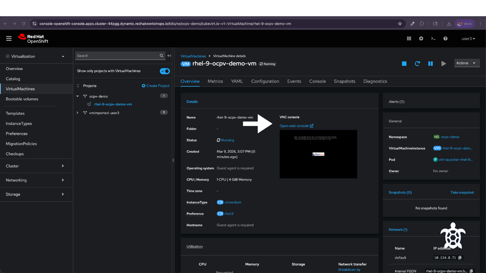The height and width of the screenshot is (273, 486).
Task: Switch to the Events tab
Action: click(x=294, y=81)
